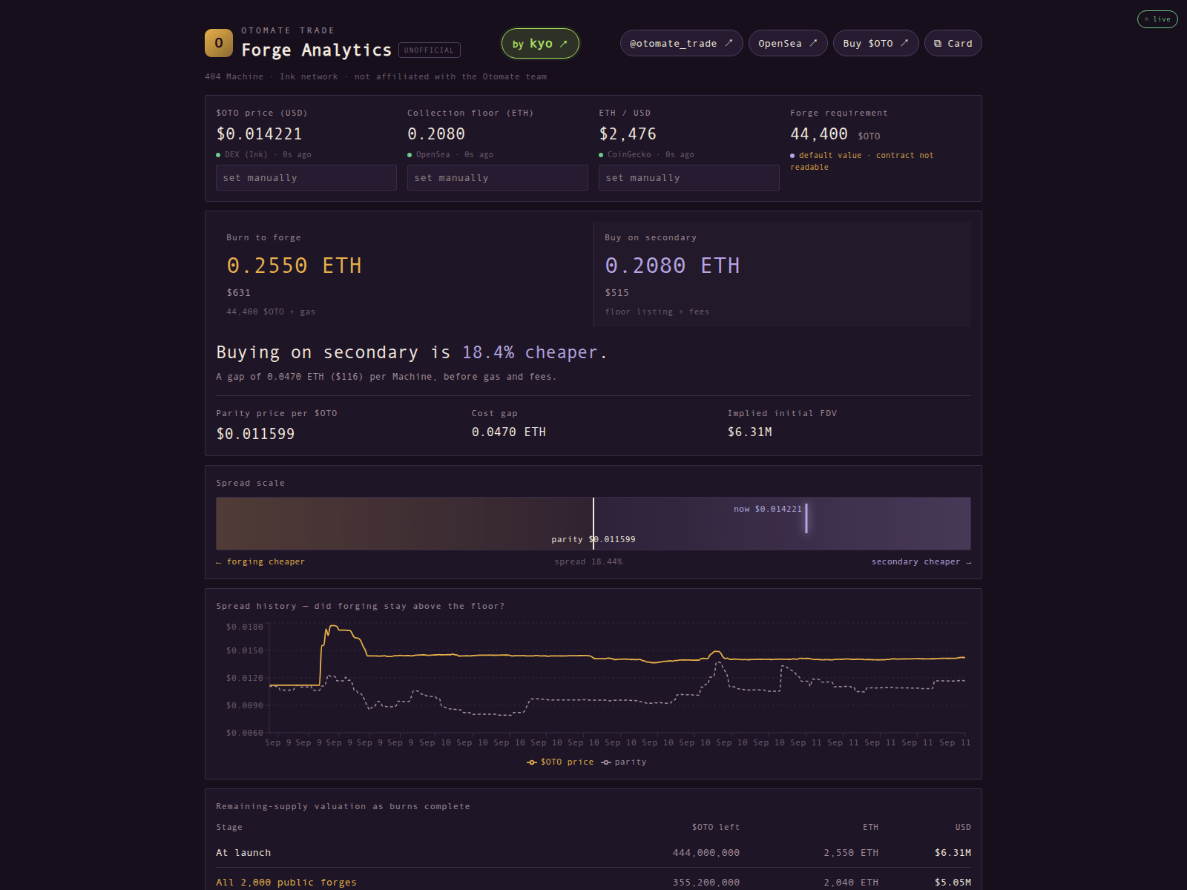Click the 'spread 18.44%' label
Image resolution: width=1187 pixels, height=890 pixels.
[x=588, y=562]
